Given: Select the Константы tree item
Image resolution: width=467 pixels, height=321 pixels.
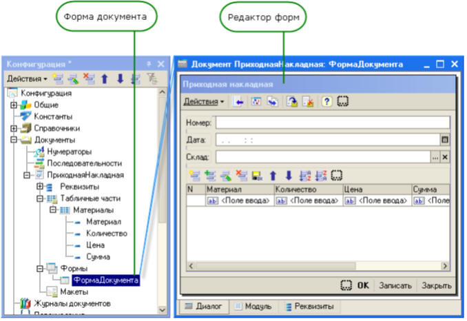Looking at the screenshot, I should coord(53,116).
